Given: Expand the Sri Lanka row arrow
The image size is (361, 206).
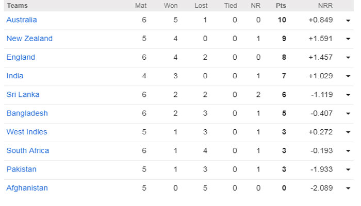Looking at the screenshot, I should point(349,95).
